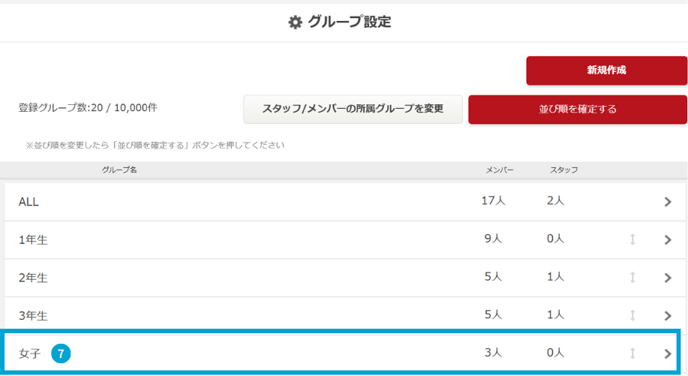688x376 pixels.
Task: Open 女子 group via right chevron
Action: pyautogui.click(x=668, y=353)
